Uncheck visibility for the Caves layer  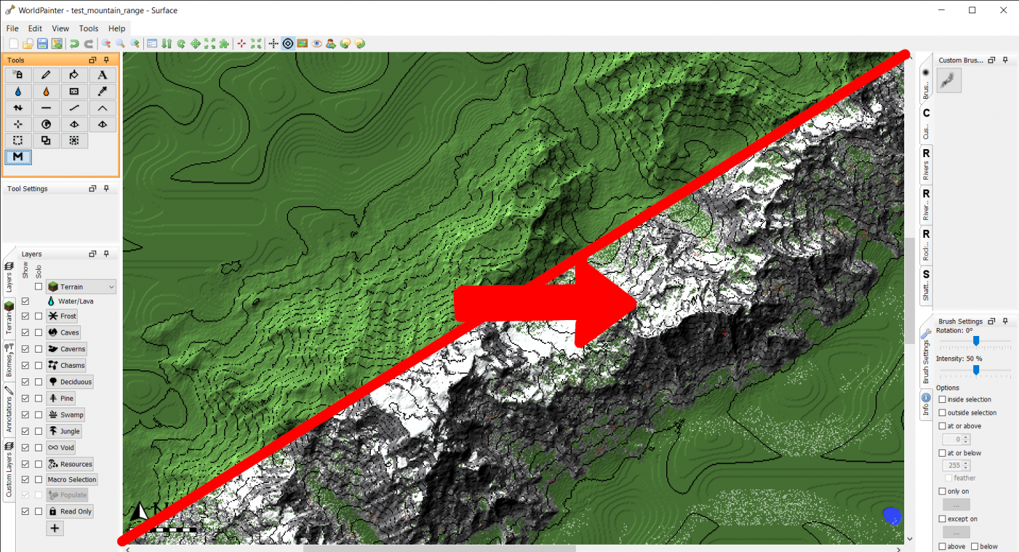click(26, 332)
